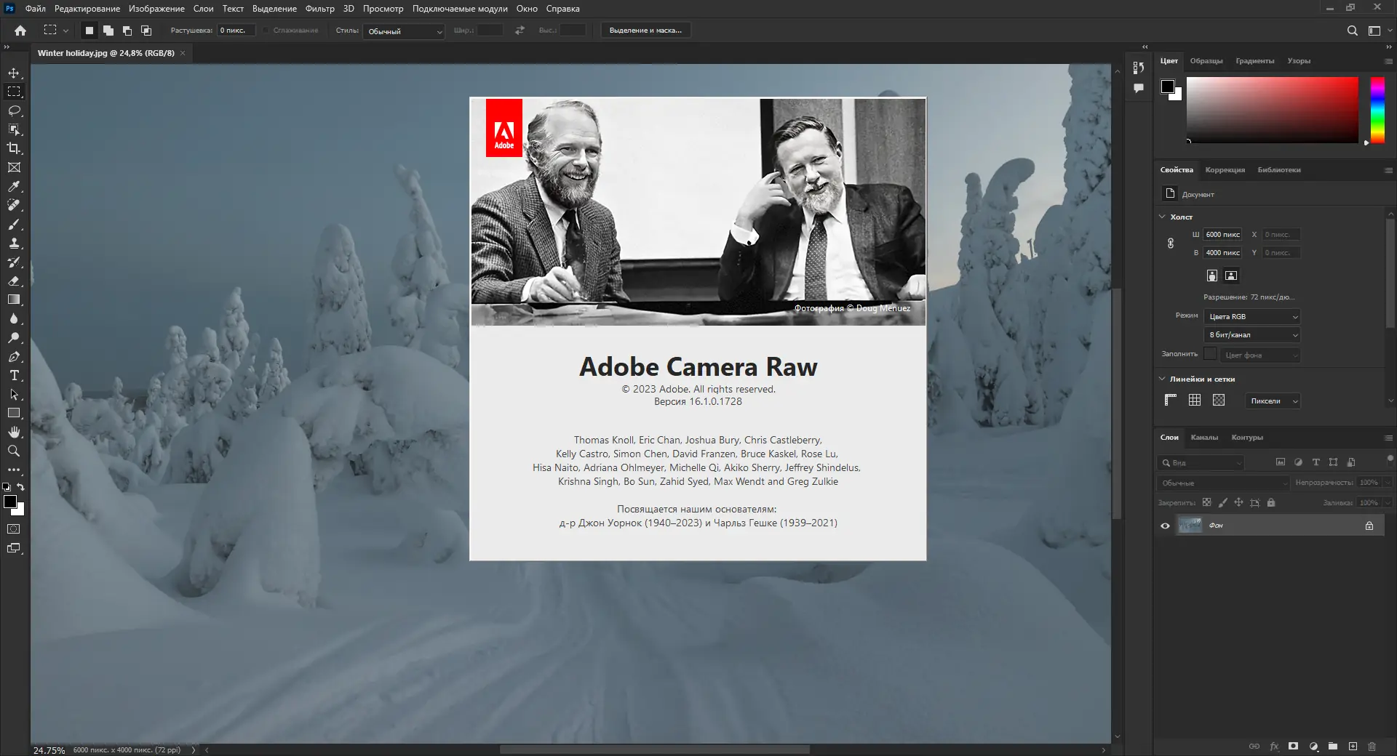
Task: Open the Стиль dropdown showing Обычный
Action: tap(404, 31)
